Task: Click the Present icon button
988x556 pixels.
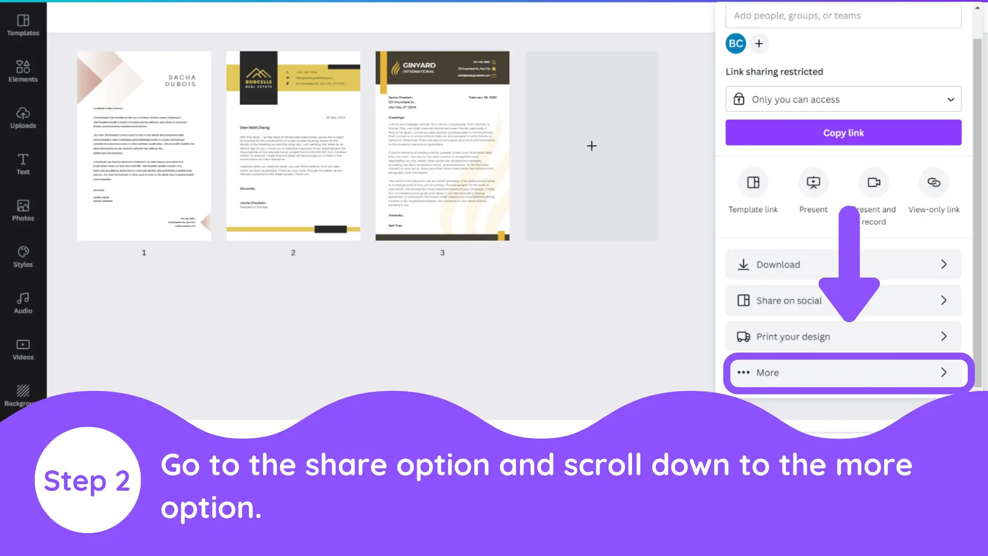Action: pyautogui.click(x=813, y=181)
